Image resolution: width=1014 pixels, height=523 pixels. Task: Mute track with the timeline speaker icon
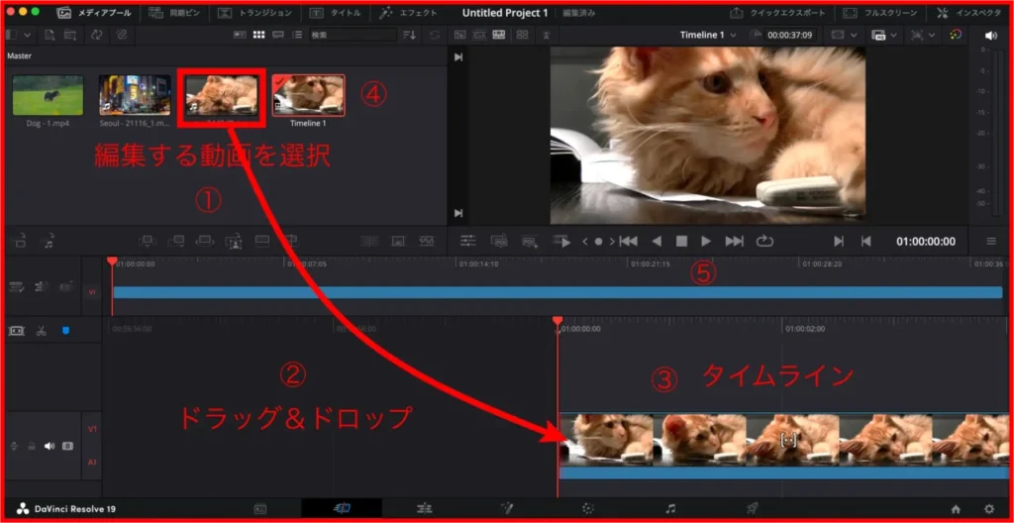(50, 447)
